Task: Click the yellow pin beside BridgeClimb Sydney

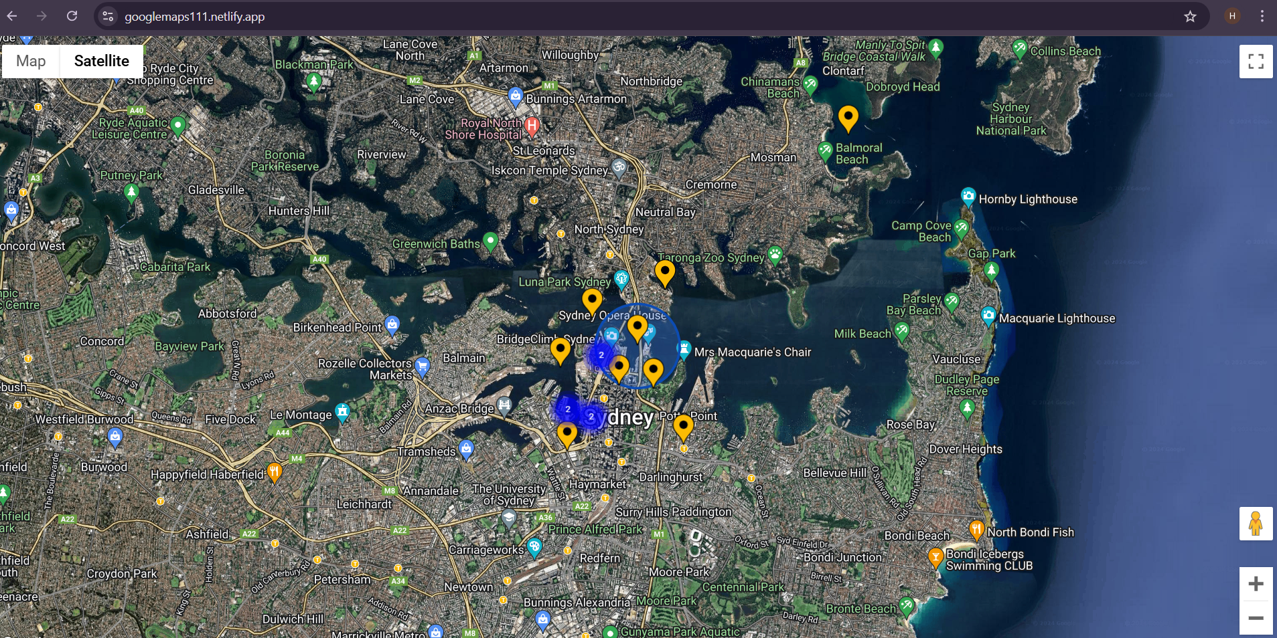Action: pos(560,351)
